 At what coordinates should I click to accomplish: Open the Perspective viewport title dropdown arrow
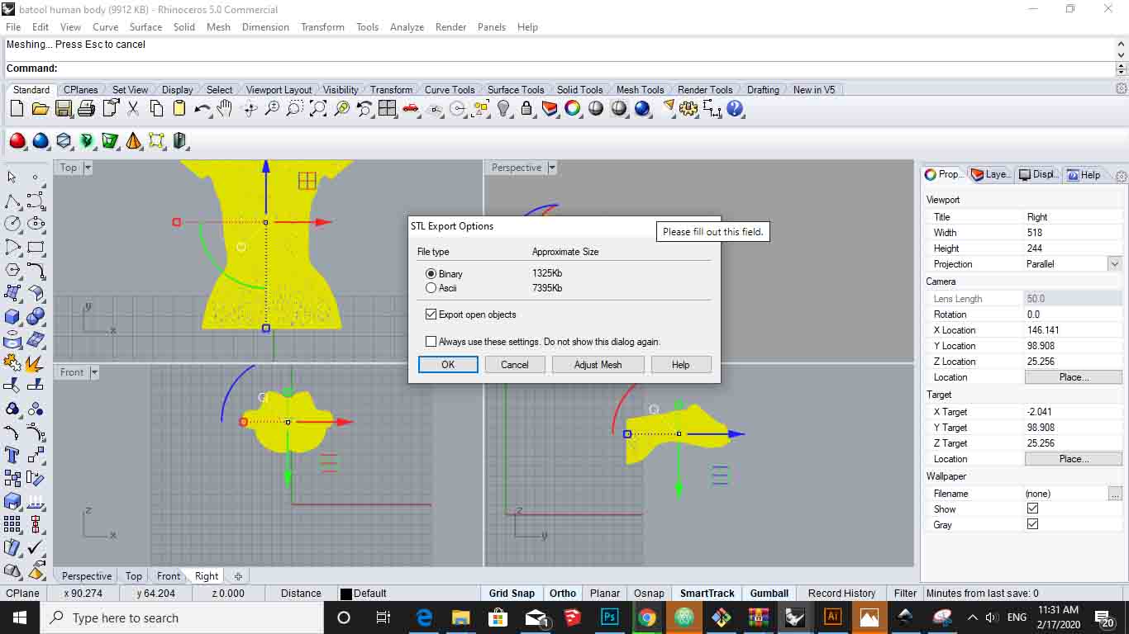point(552,168)
